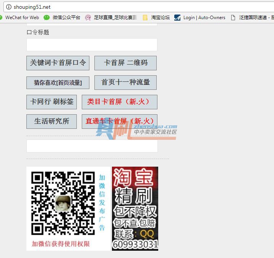
Task: Click 加微信发布广告 vertical text
Action: click(x=102, y=202)
